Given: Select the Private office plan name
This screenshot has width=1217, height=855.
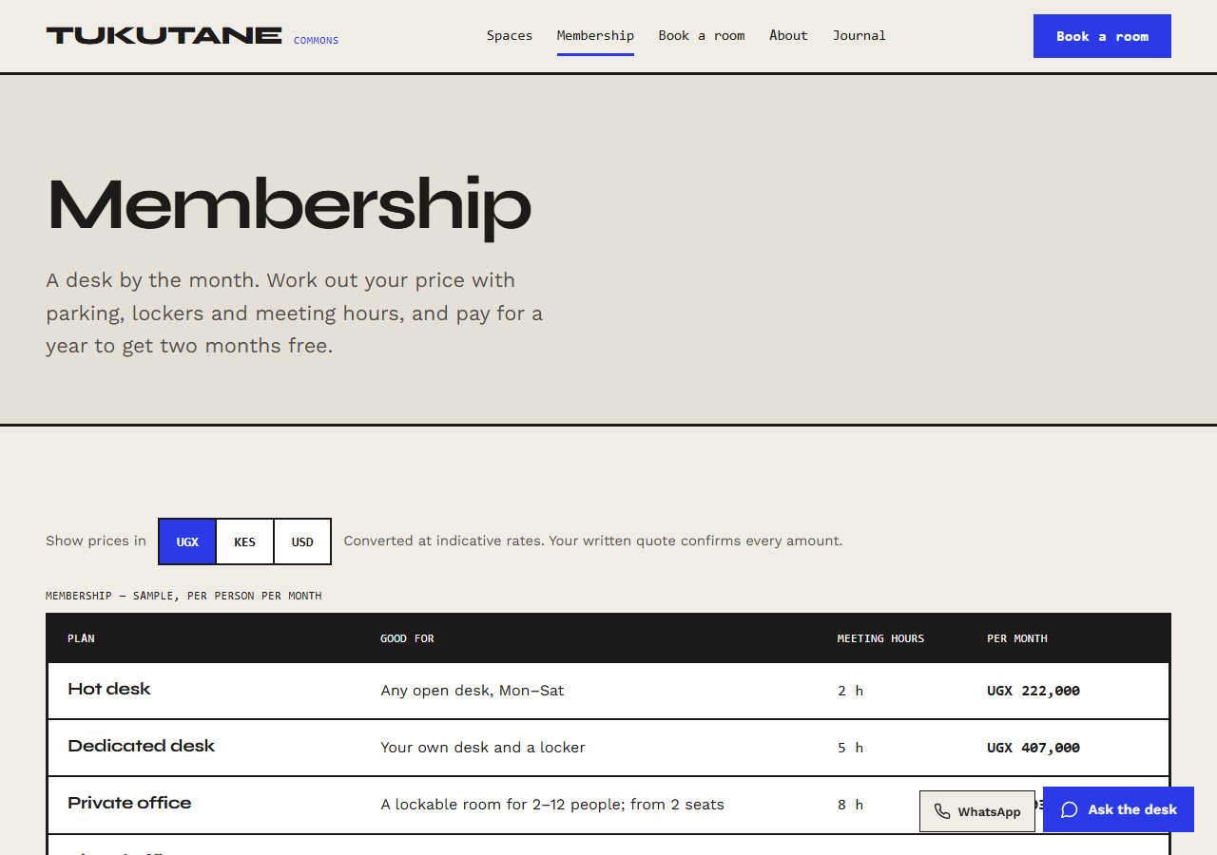Looking at the screenshot, I should 129,804.
